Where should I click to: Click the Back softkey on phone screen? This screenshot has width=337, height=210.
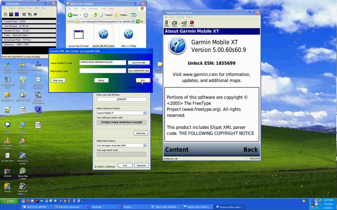coord(250,150)
